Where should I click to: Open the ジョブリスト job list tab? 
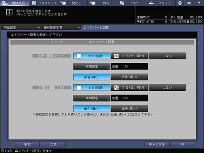click(x=44, y=3)
